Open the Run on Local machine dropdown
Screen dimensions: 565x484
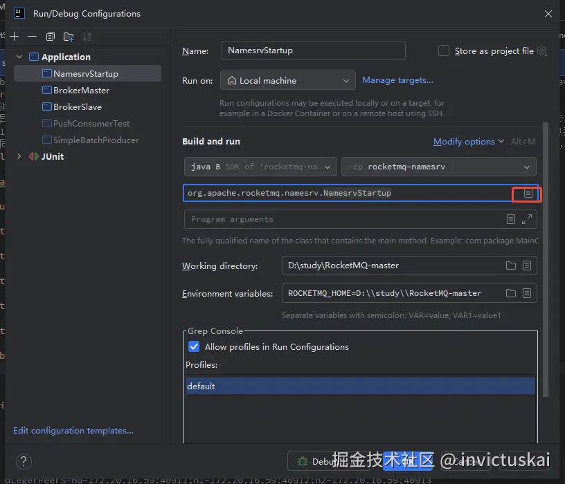[x=287, y=81]
